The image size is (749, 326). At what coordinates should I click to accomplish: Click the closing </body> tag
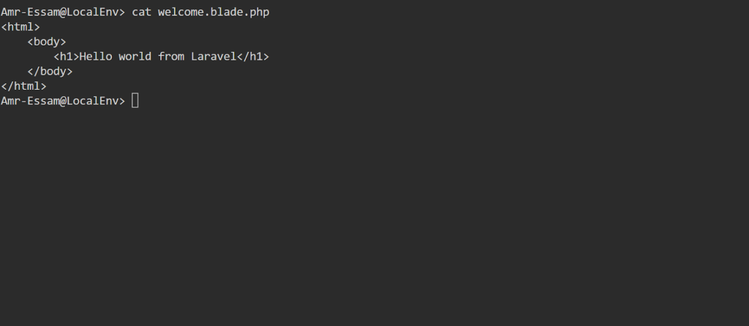tap(50, 72)
